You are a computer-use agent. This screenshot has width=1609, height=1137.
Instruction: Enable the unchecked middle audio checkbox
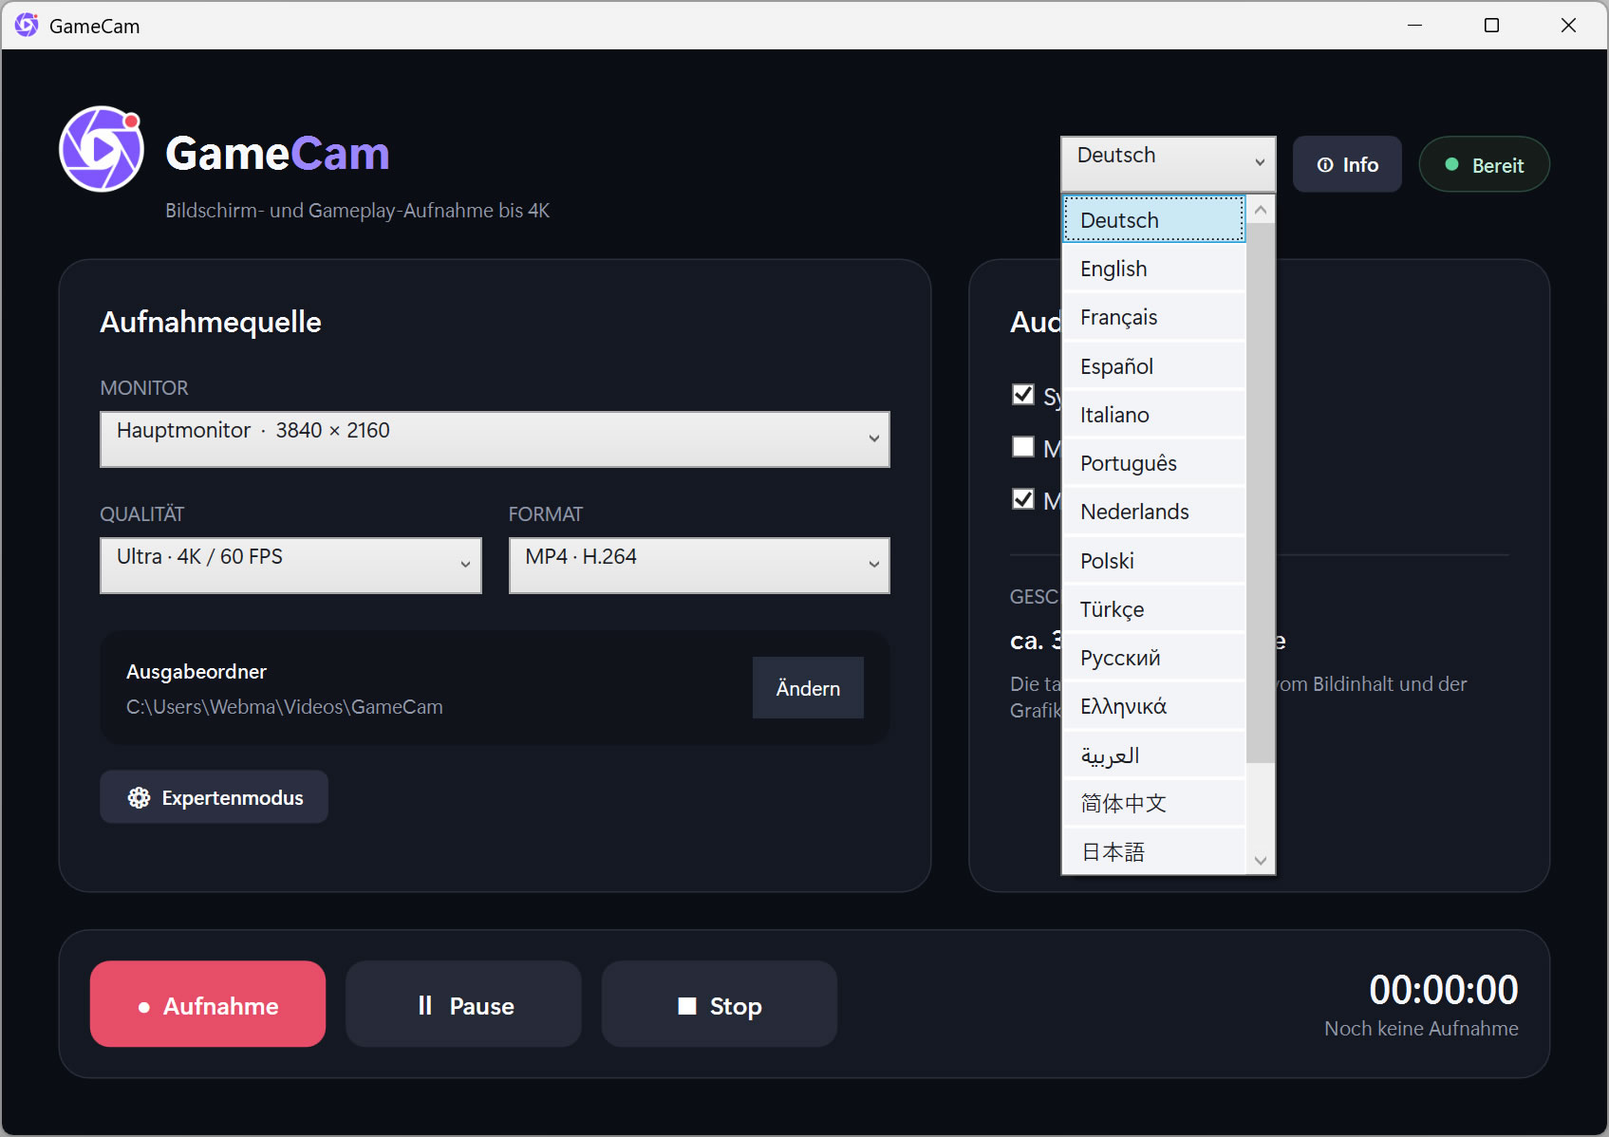pos(1023,446)
